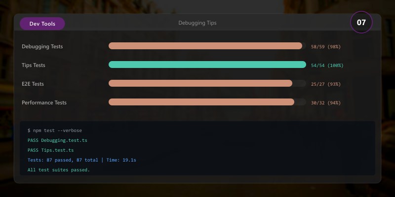The width and height of the screenshot is (395, 197).
Task: Click the npm test --verbose command line
Action: pyautogui.click(x=55, y=131)
